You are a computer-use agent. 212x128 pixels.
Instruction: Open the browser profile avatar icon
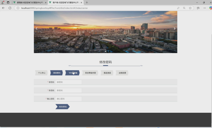(x=3, y=2)
